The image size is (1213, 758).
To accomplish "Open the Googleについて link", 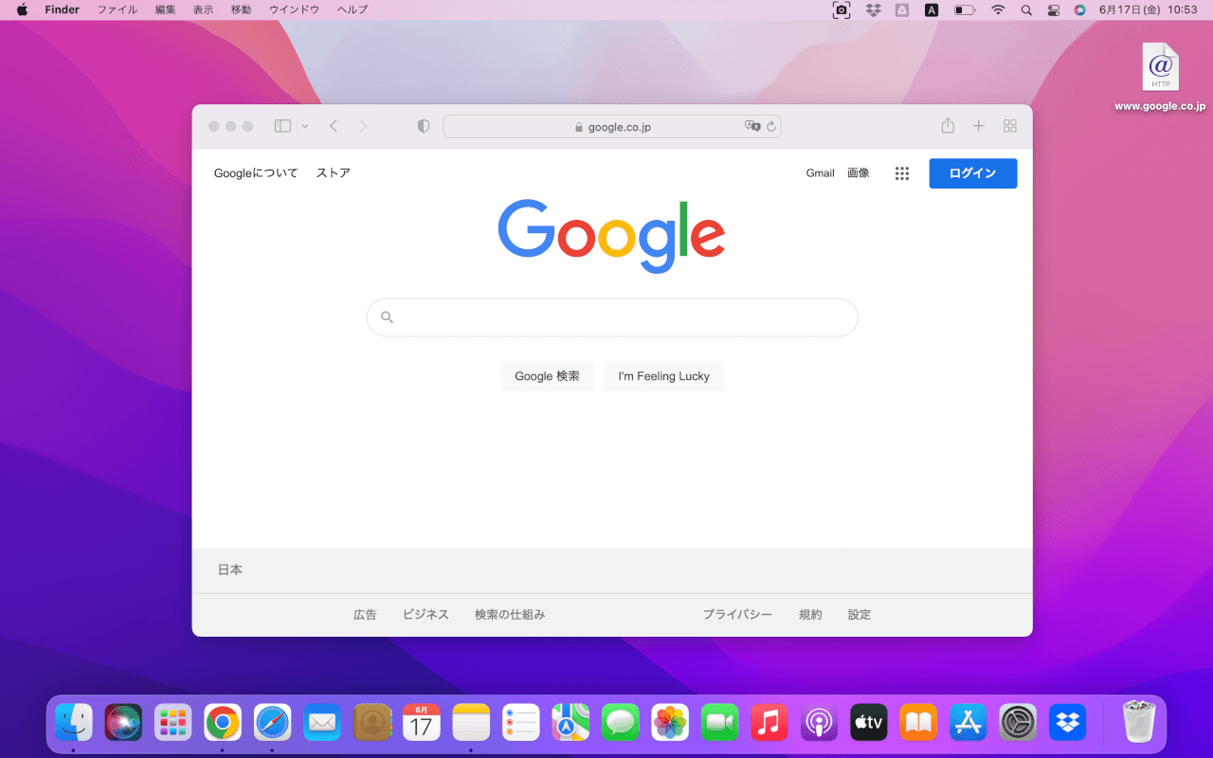I will pyautogui.click(x=256, y=173).
